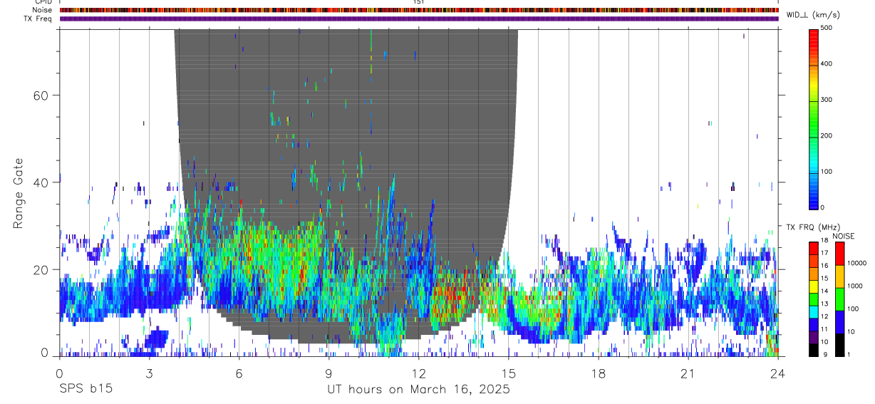Click 'UT hours on March 16, 2025' title
This screenshot has width=875, height=404.
click(x=418, y=390)
